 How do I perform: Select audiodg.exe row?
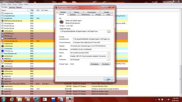click(x=64, y=89)
